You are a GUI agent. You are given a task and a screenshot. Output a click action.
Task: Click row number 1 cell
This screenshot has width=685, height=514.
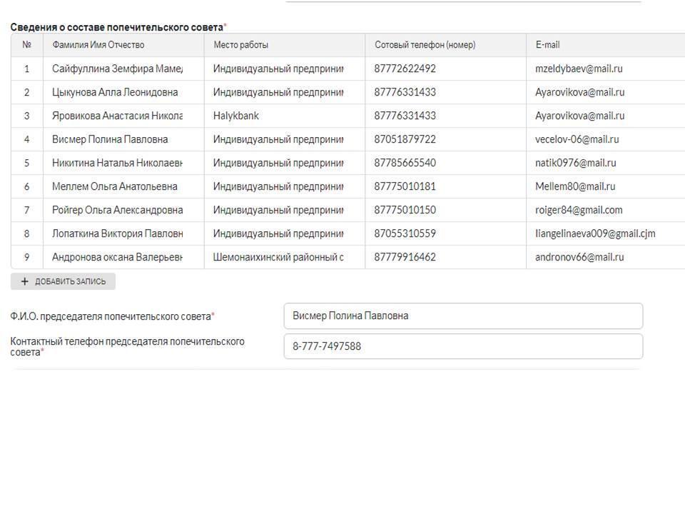coord(27,69)
